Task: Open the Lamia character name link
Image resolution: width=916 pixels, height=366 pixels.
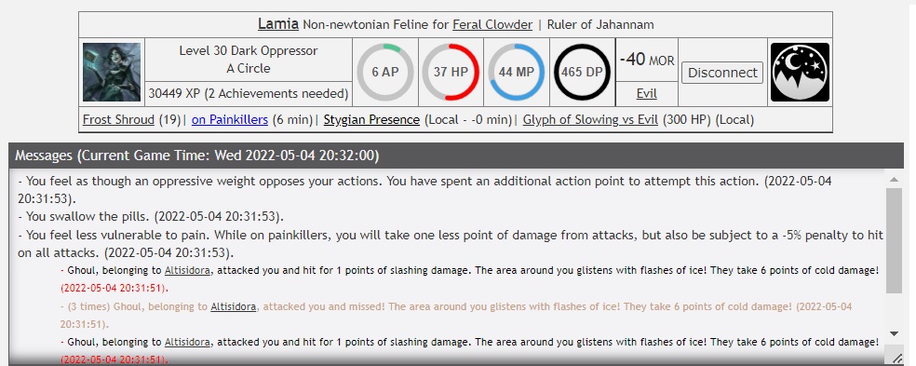Action: point(278,24)
